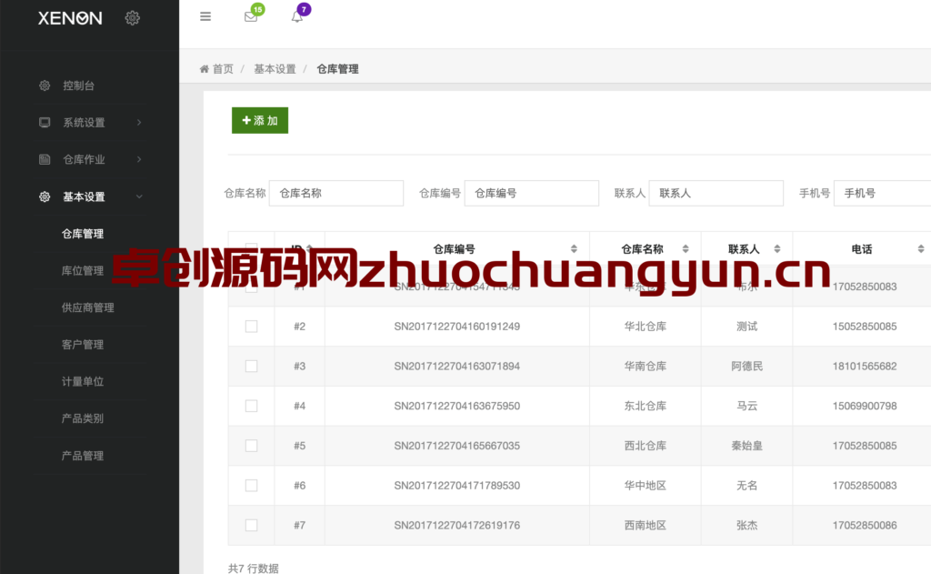Screen dimensions: 931x574
Task: Sort by 仓库名称 column arrows
Action: tap(686, 249)
